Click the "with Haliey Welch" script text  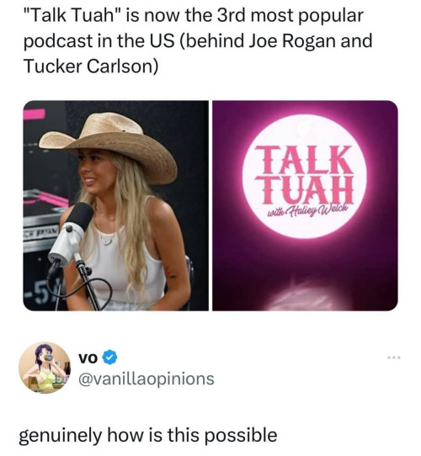[x=303, y=209]
